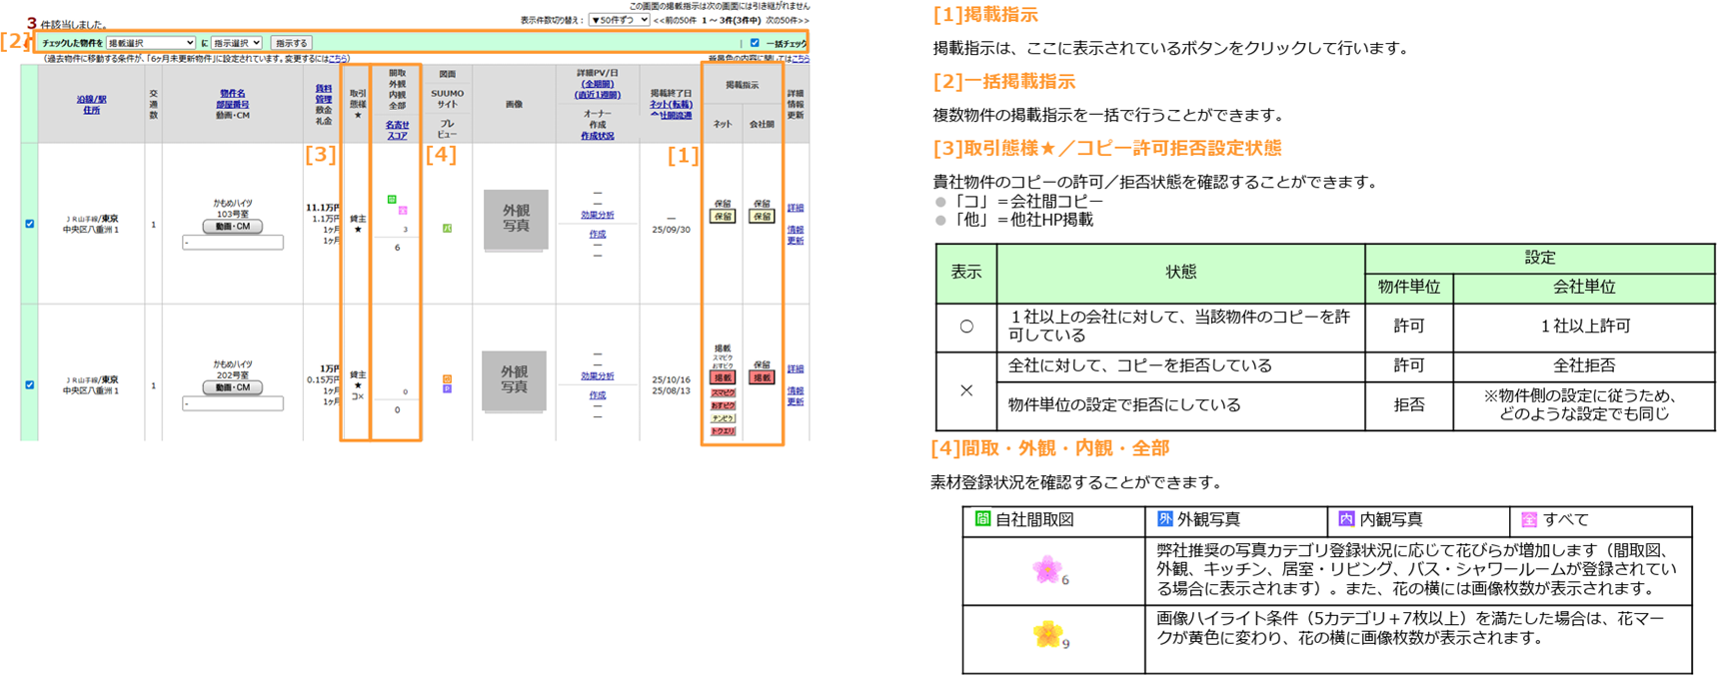Click the text field under 103号室 動画・CM
1722x682 pixels.
click(233, 243)
